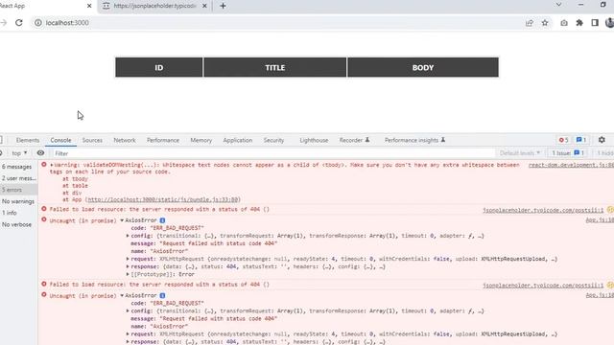The height and width of the screenshot is (345, 614).
Task: Open the react-dom.development.js source link
Action: (x=571, y=165)
